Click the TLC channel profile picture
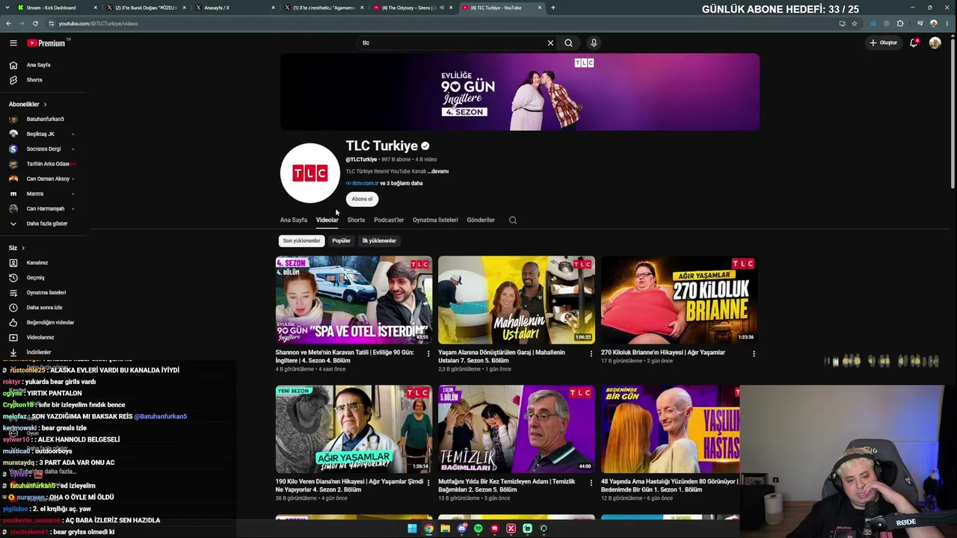 tap(310, 173)
